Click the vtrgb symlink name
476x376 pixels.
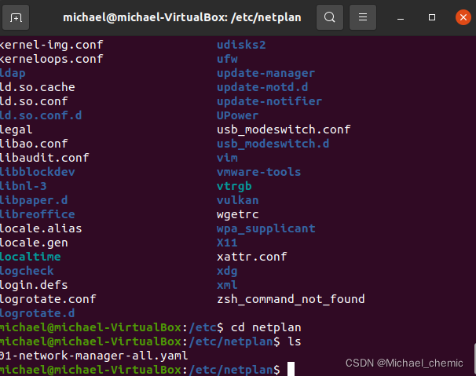tap(234, 186)
